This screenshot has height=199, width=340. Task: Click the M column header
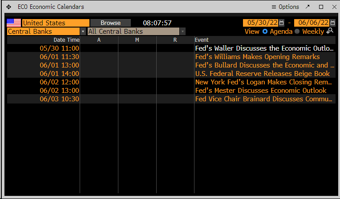click(x=137, y=40)
